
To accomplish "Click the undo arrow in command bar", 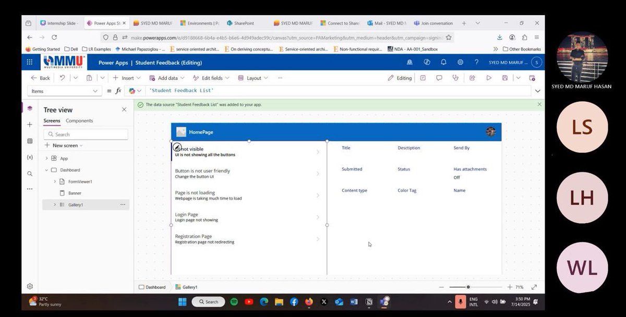I will point(62,78).
